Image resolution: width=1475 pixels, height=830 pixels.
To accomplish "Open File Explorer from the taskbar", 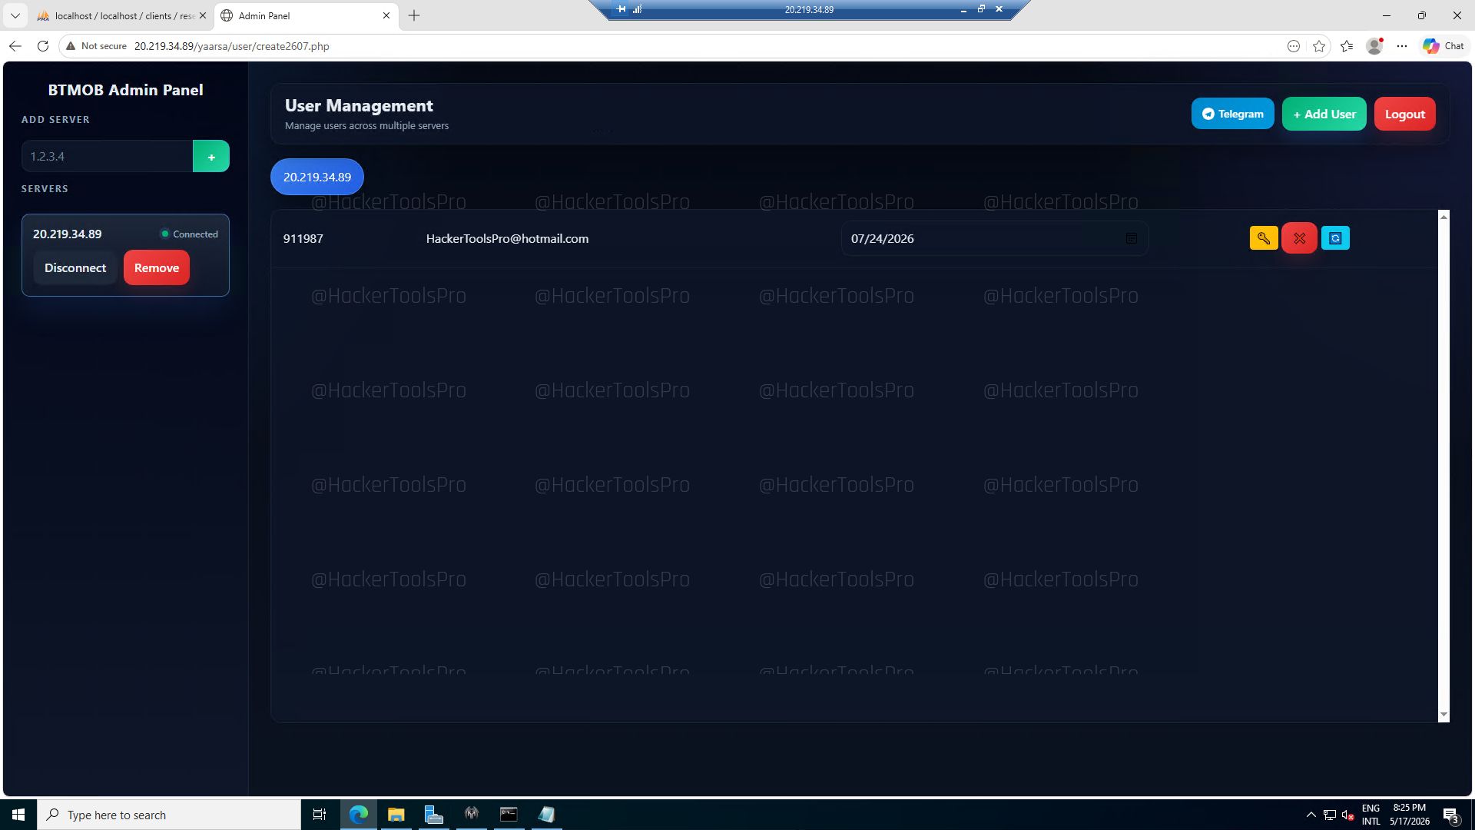I will point(396,815).
